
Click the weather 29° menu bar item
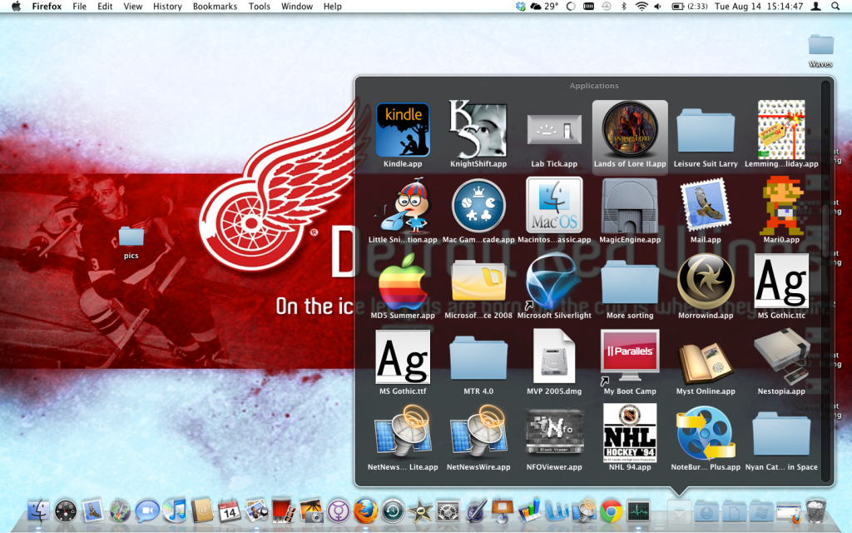pos(544,7)
